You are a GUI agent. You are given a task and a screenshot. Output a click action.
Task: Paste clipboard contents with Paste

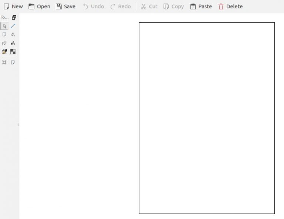click(201, 6)
